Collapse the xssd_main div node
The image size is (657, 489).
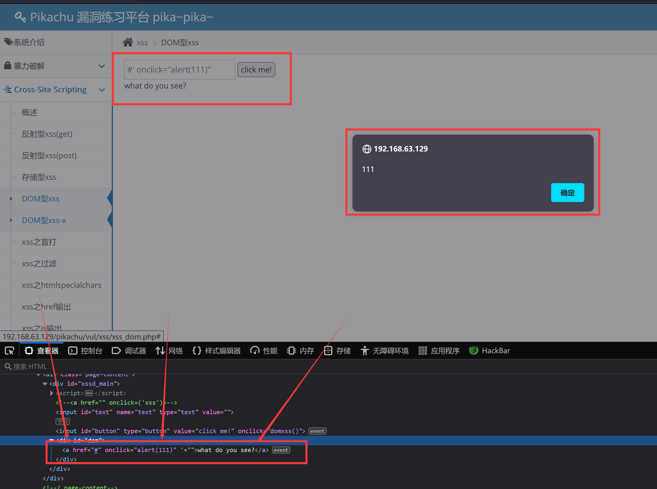pos(45,384)
